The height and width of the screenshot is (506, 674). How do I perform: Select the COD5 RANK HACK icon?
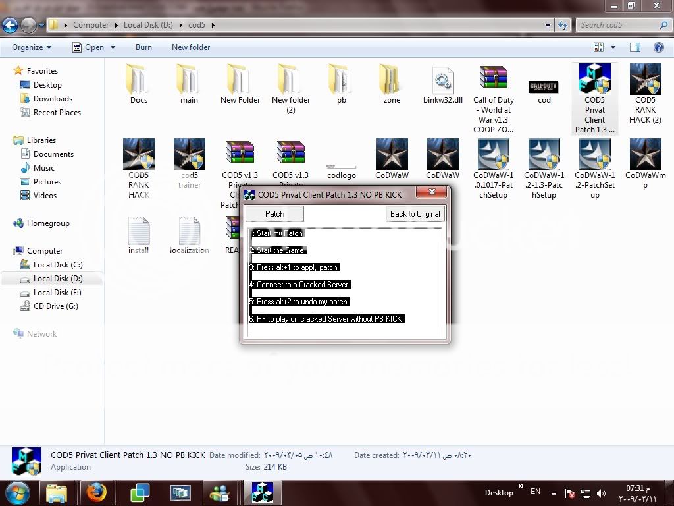pos(138,169)
